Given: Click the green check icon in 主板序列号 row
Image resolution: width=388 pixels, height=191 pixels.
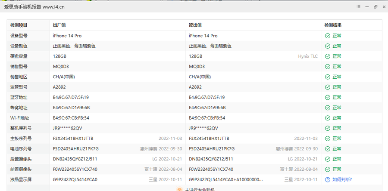Looking at the screenshot, I should coord(328,139).
